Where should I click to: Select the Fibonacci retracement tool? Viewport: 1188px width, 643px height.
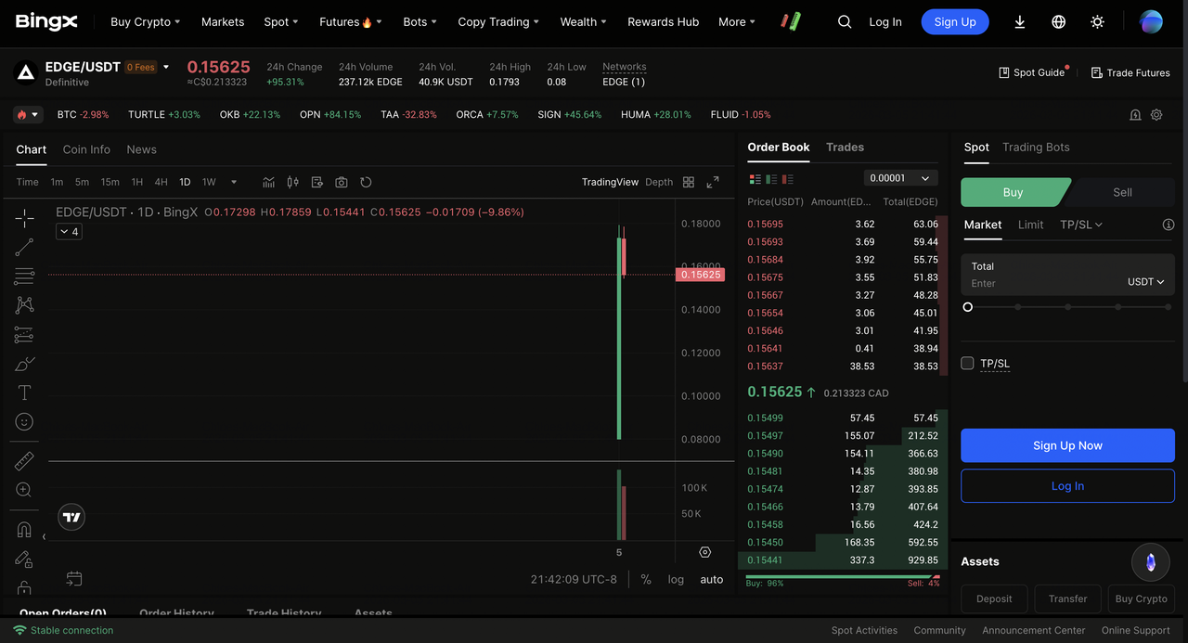coord(24,276)
